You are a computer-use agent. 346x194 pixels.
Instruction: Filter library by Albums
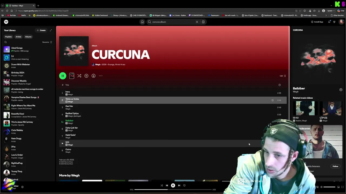point(28,37)
